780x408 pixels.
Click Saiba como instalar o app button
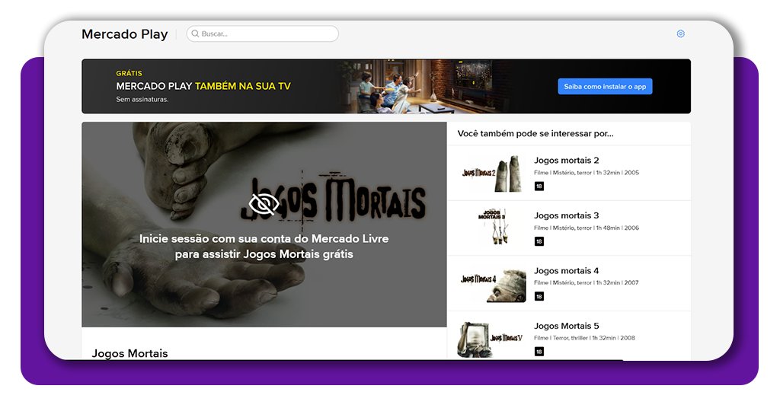pos(605,87)
